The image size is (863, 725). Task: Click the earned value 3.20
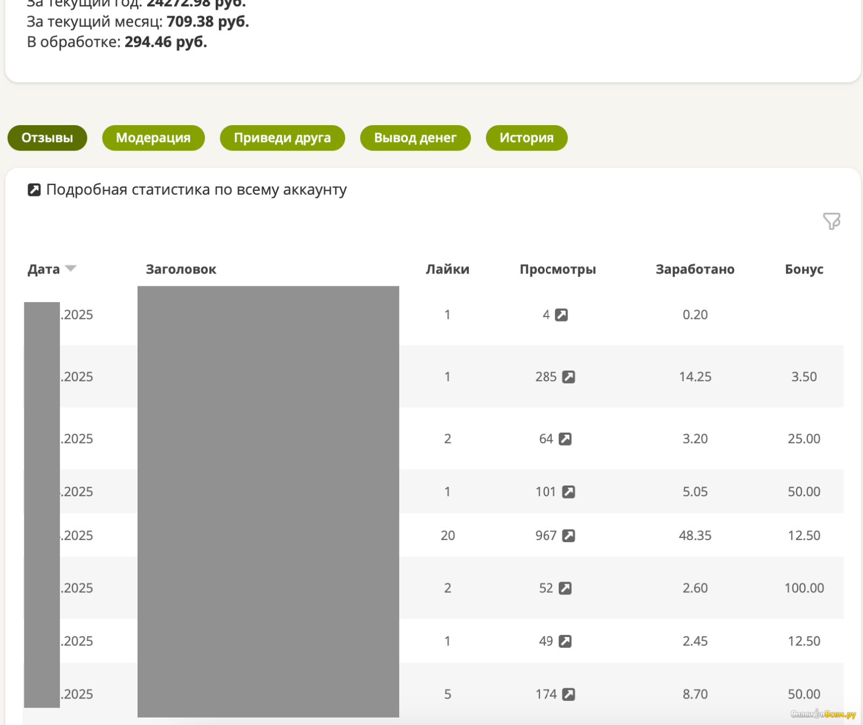pyautogui.click(x=695, y=439)
